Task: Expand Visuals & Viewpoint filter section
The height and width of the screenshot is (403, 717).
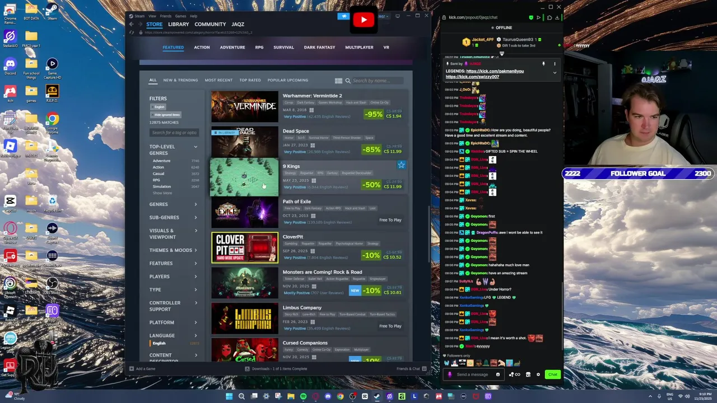Action: coord(173,233)
